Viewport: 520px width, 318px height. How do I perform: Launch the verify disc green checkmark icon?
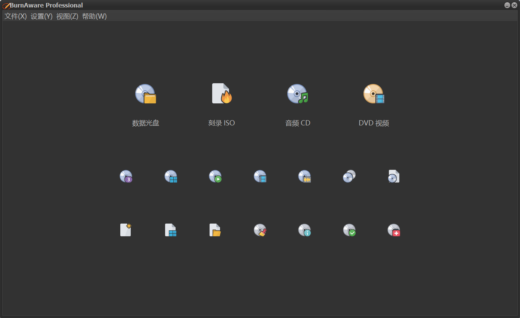pyautogui.click(x=349, y=230)
